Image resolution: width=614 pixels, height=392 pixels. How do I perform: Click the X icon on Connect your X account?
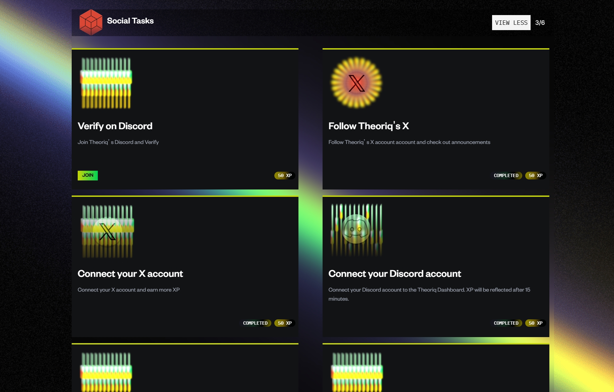[107, 231]
